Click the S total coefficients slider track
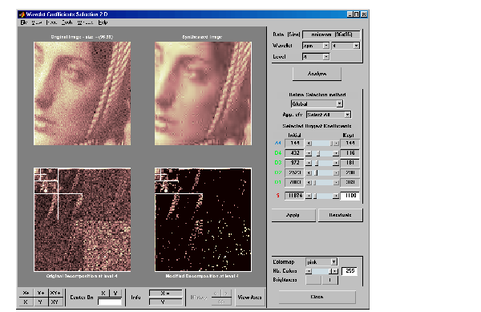 (x=322, y=196)
